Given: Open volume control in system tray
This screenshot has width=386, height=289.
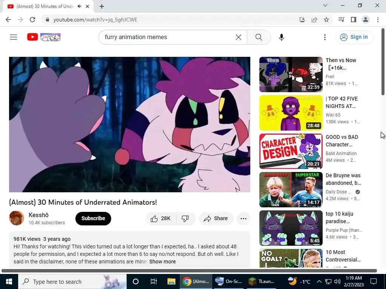Looking at the screenshot, I should tap(337, 281).
